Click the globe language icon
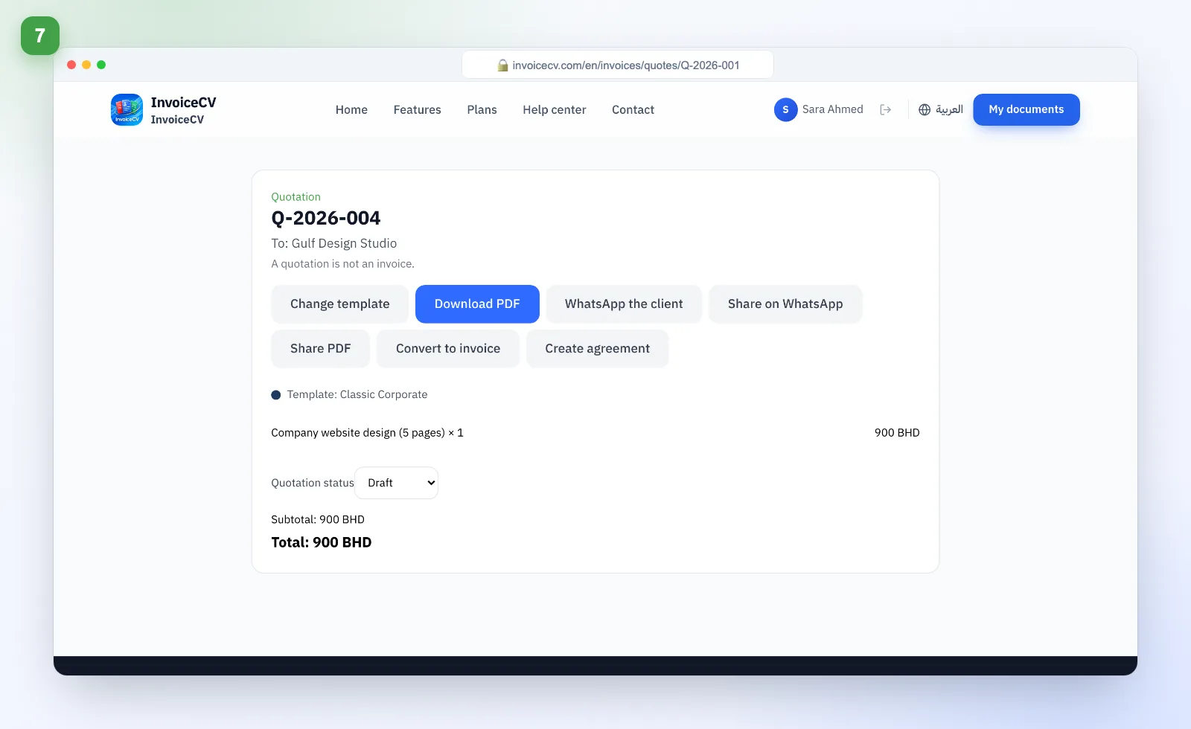The image size is (1191, 729). [925, 109]
